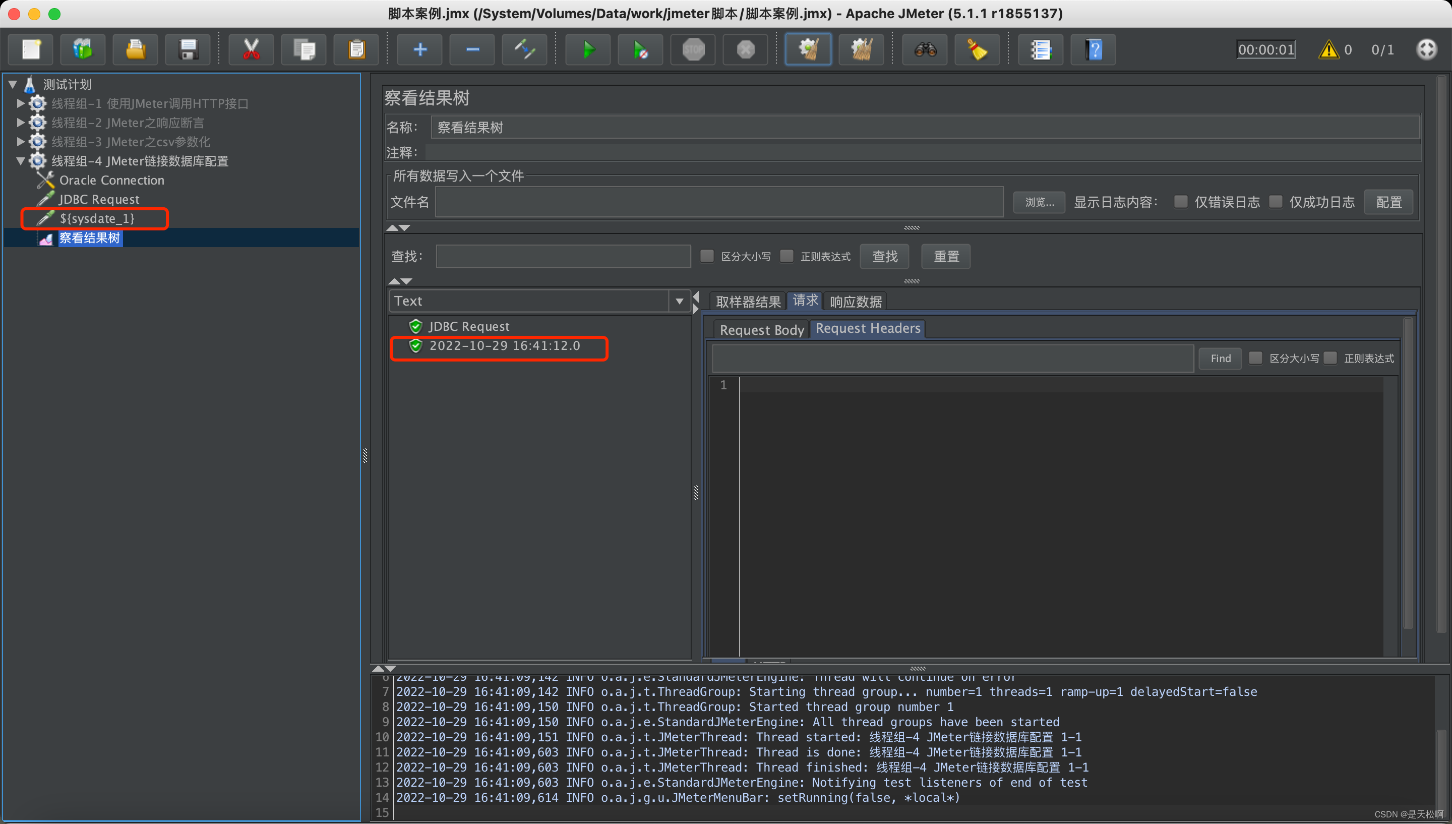Click the Copy toolbar icon
The width and height of the screenshot is (1452, 824).
tap(304, 50)
